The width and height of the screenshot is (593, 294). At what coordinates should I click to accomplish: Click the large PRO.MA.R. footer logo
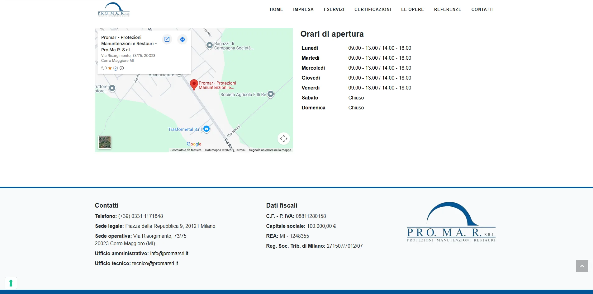[451, 222]
